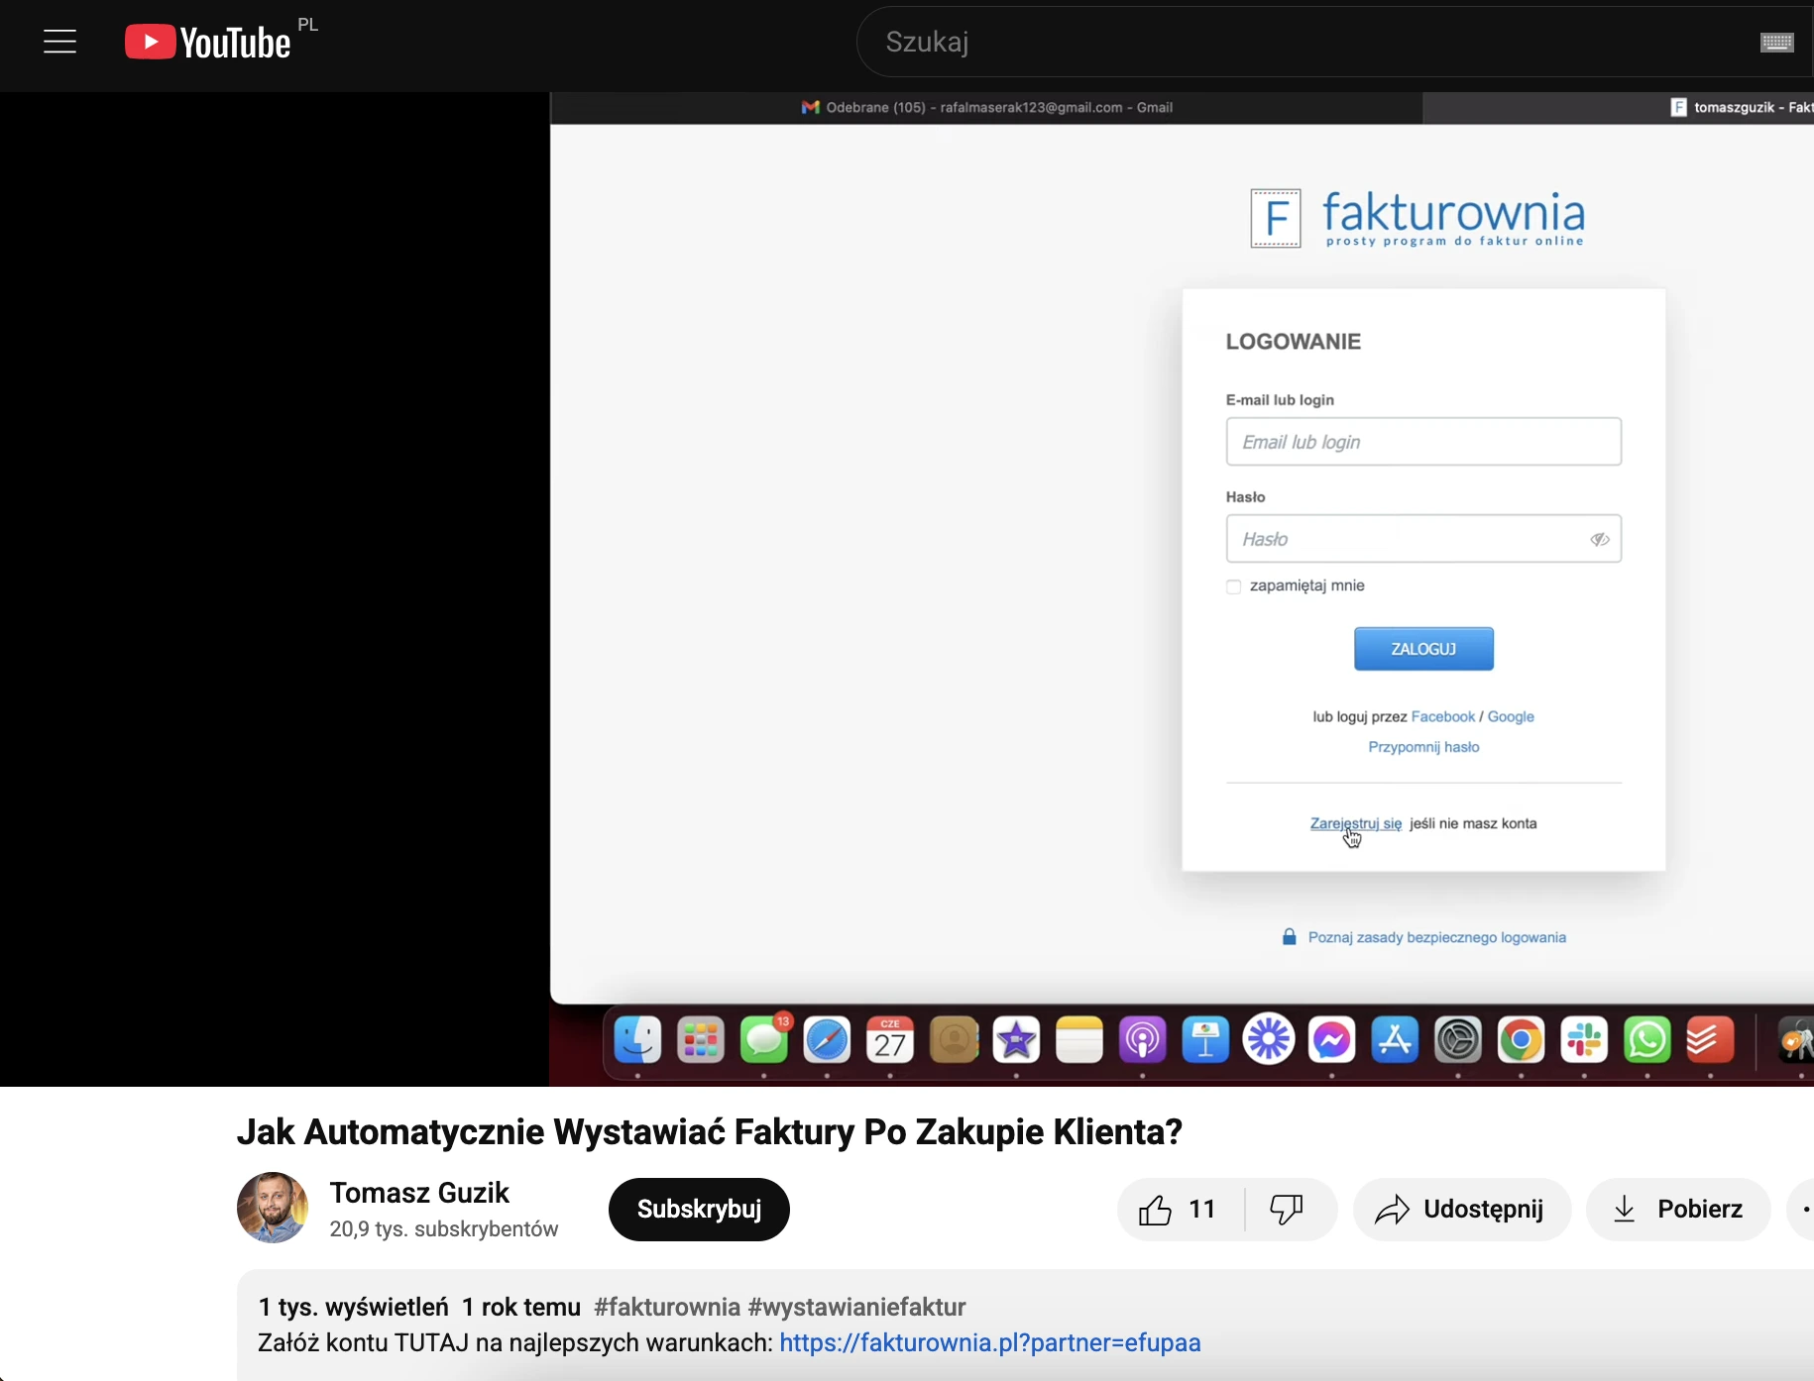Click the '20,9 tys. subskrybentów' text
Viewport: 1814px width, 1381px height.
pyautogui.click(x=444, y=1229)
